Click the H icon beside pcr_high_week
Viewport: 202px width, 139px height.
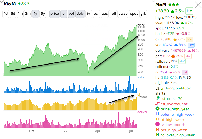click(157, 129)
